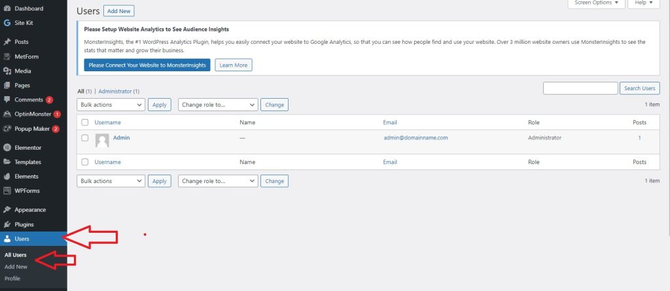Click the Comments red badge showing 2
This screenshot has width=670, height=291.
tap(49, 100)
